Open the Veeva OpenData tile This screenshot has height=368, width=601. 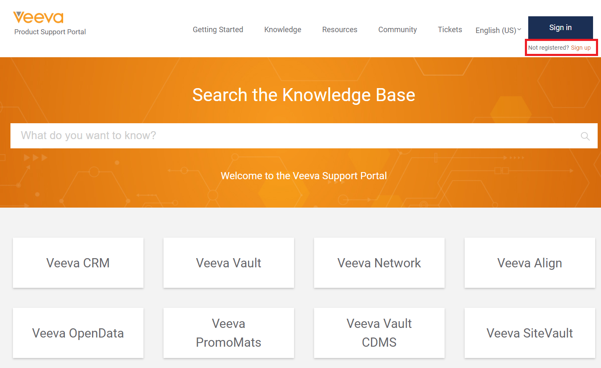tap(78, 333)
